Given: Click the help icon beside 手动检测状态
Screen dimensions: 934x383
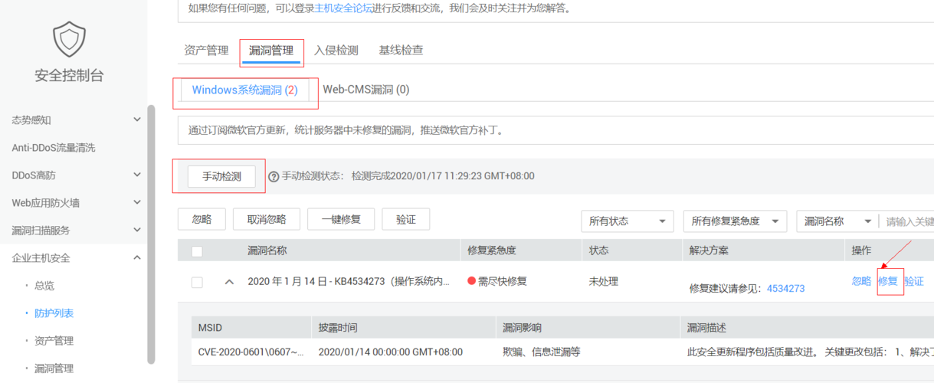Looking at the screenshot, I should pyautogui.click(x=274, y=177).
